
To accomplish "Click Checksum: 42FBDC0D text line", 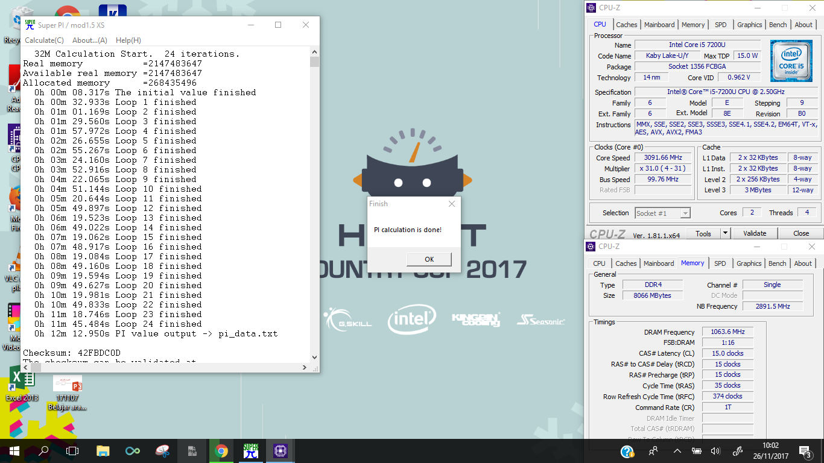I will click(72, 353).
